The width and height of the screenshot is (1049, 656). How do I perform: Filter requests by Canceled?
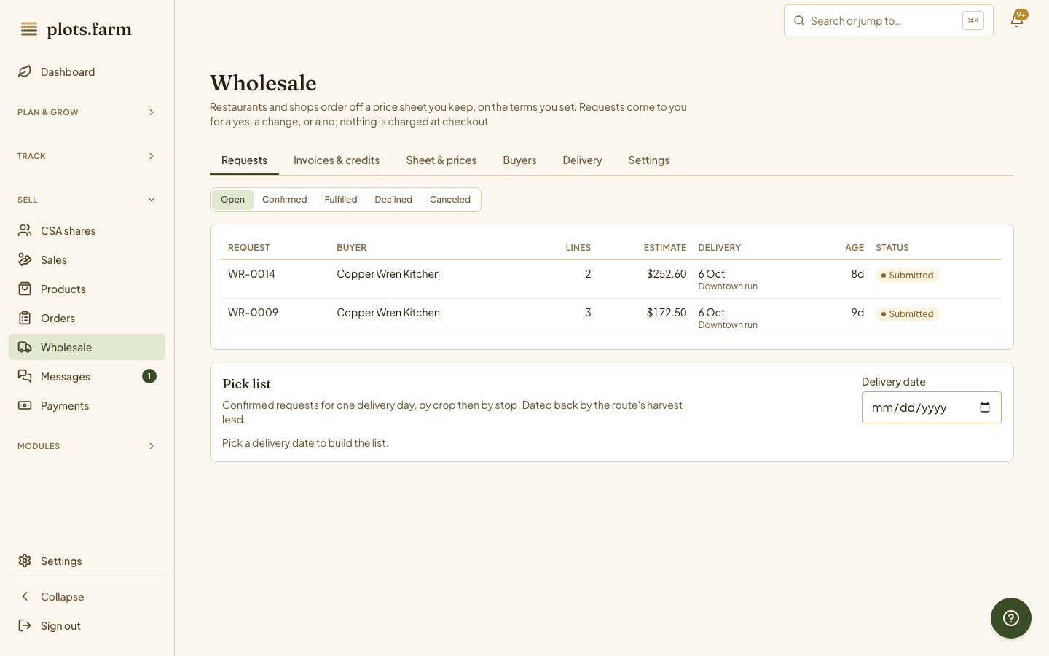(450, 200)
